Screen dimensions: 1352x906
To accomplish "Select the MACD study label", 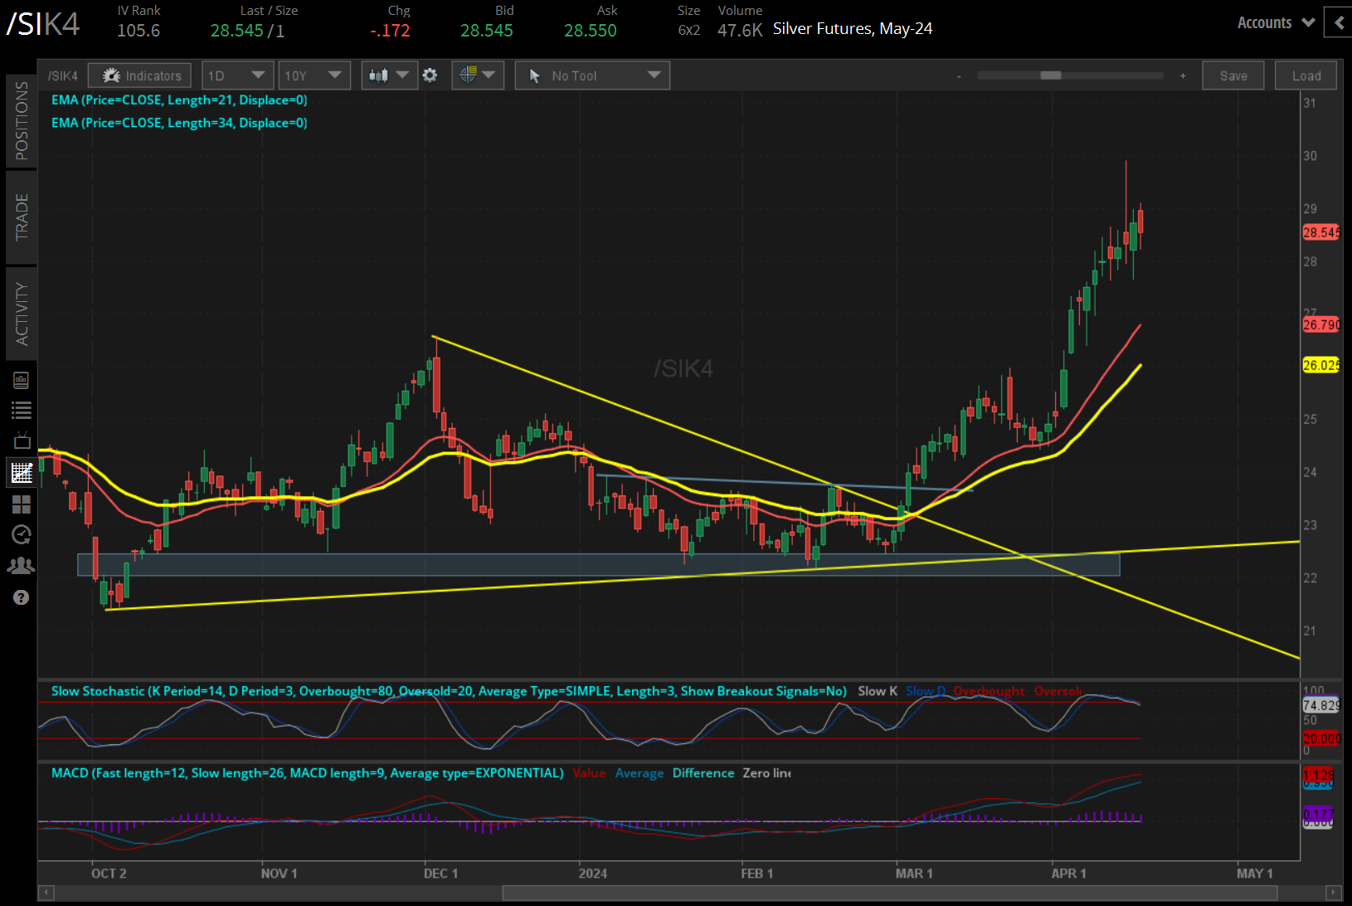I will point(308,773).
